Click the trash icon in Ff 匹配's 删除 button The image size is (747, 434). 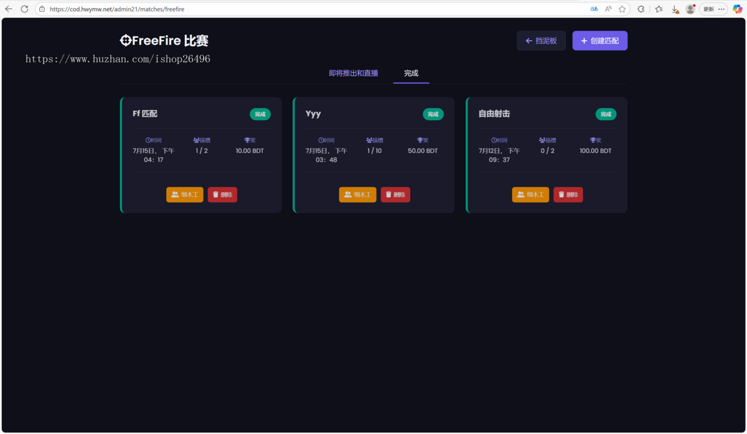click(216, 194)
